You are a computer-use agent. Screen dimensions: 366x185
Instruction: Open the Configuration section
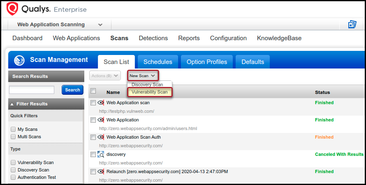(x=228, y=38)
